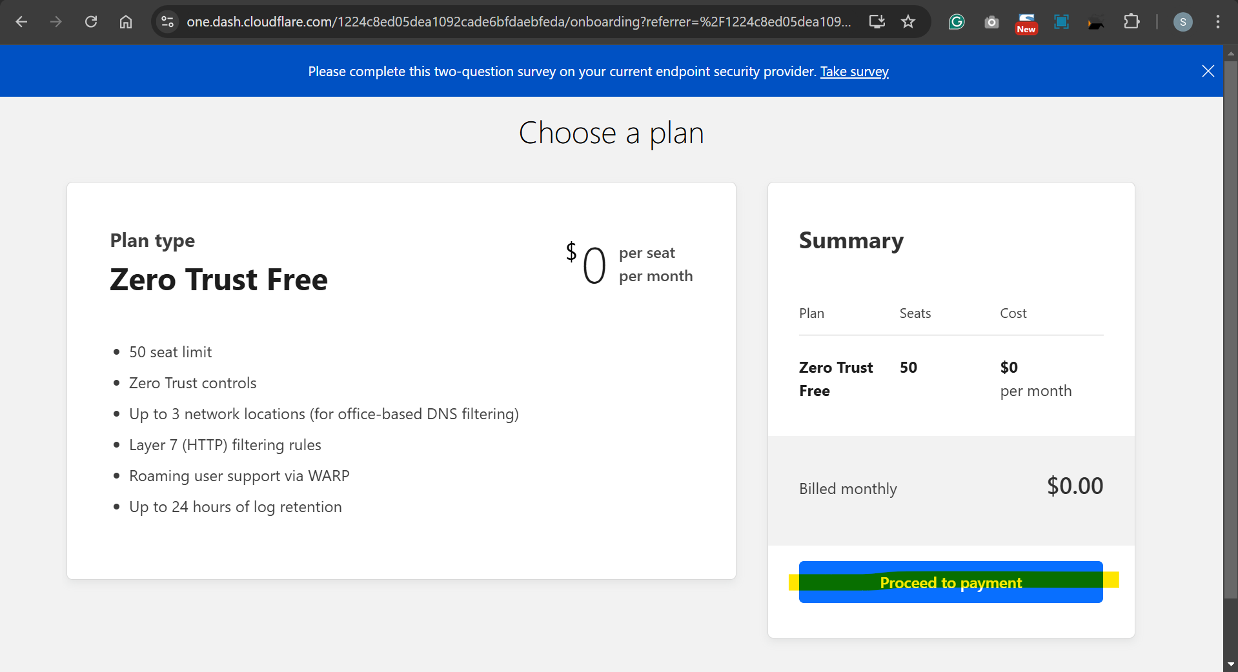This screenshot has height=672, width=1238.
Task: Click the address bar URL
Action: click(518, 22)
